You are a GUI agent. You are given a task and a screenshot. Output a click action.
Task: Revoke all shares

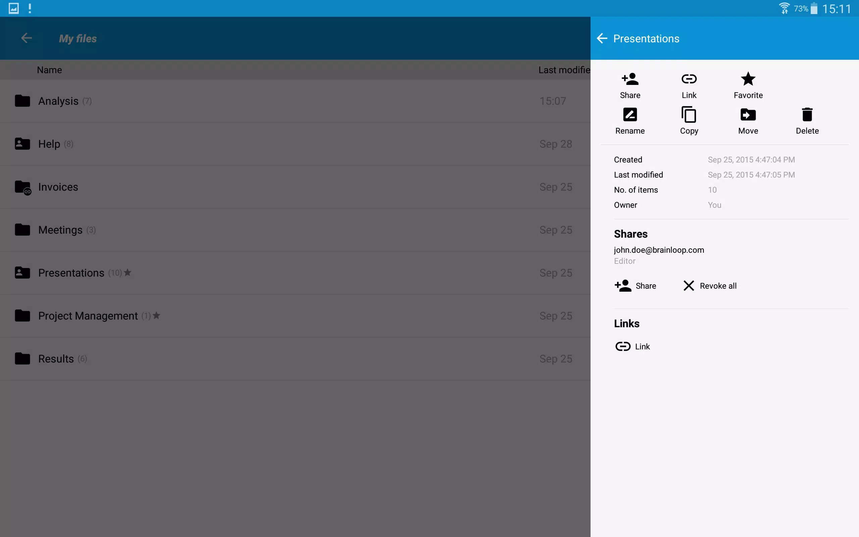pyautogui.click(x=710, y=286)
